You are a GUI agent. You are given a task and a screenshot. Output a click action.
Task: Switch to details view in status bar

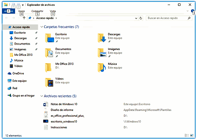click(x=187, y=135)
